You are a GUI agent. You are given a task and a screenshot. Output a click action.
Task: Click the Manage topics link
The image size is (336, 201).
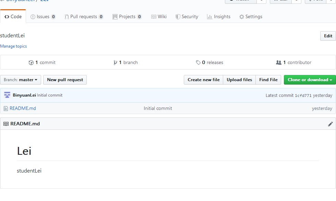click(x=13, y=46)
